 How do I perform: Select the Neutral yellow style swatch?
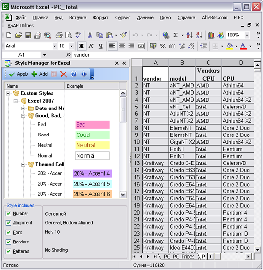92,145
